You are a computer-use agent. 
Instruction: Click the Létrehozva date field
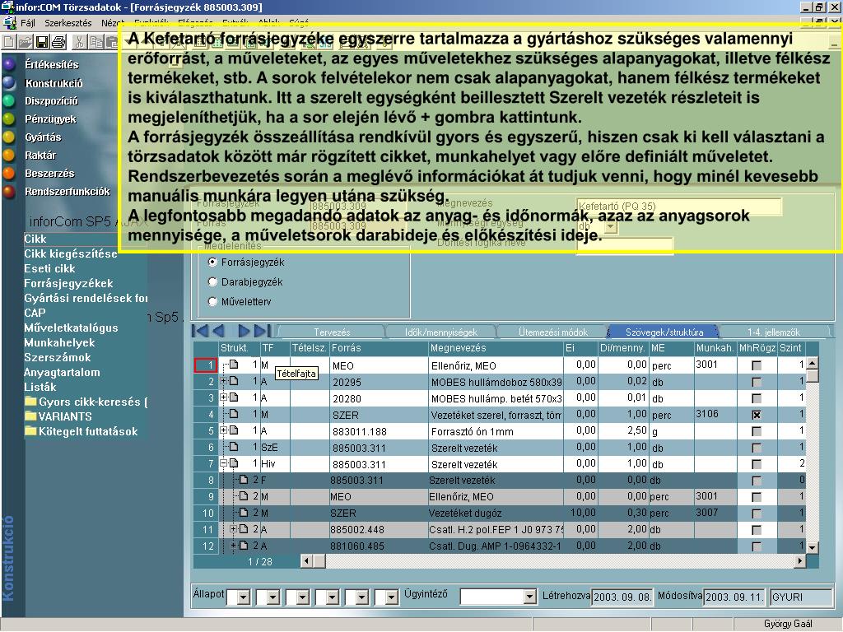tap(622, 597)
